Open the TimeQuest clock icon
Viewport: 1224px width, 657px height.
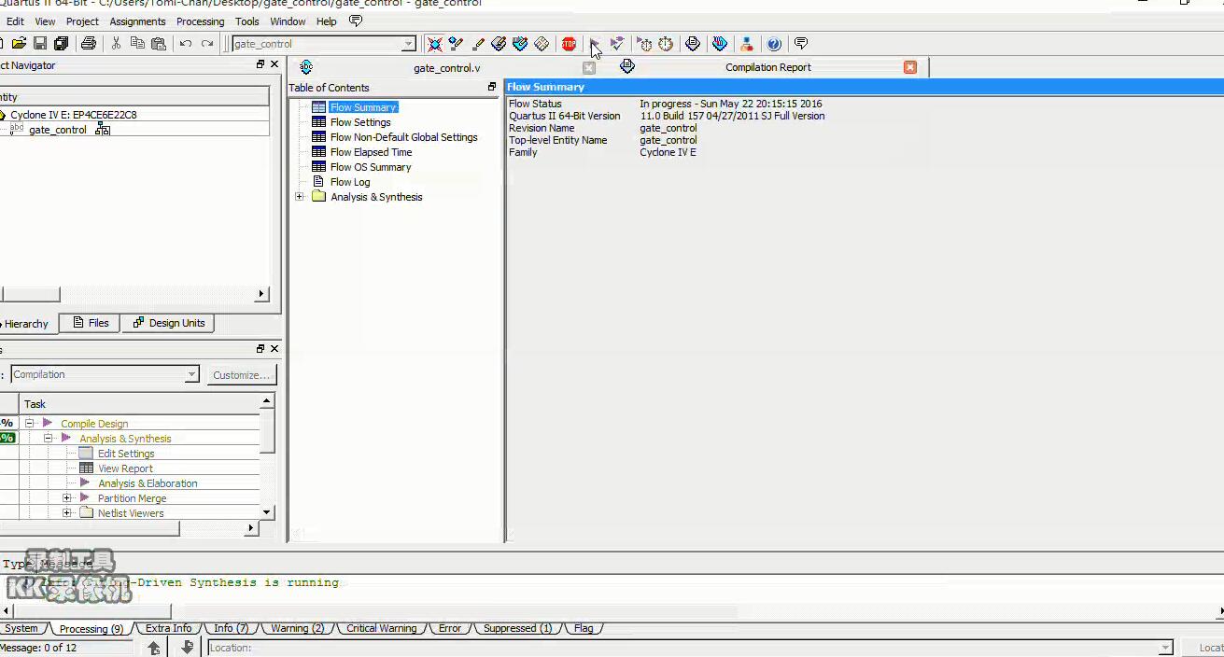[x=666, y=44]
